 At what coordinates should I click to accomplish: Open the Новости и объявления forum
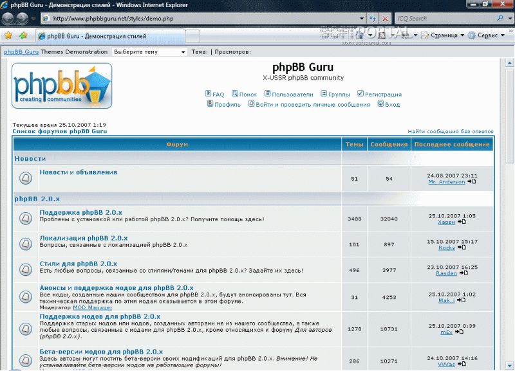coord(78,172)
